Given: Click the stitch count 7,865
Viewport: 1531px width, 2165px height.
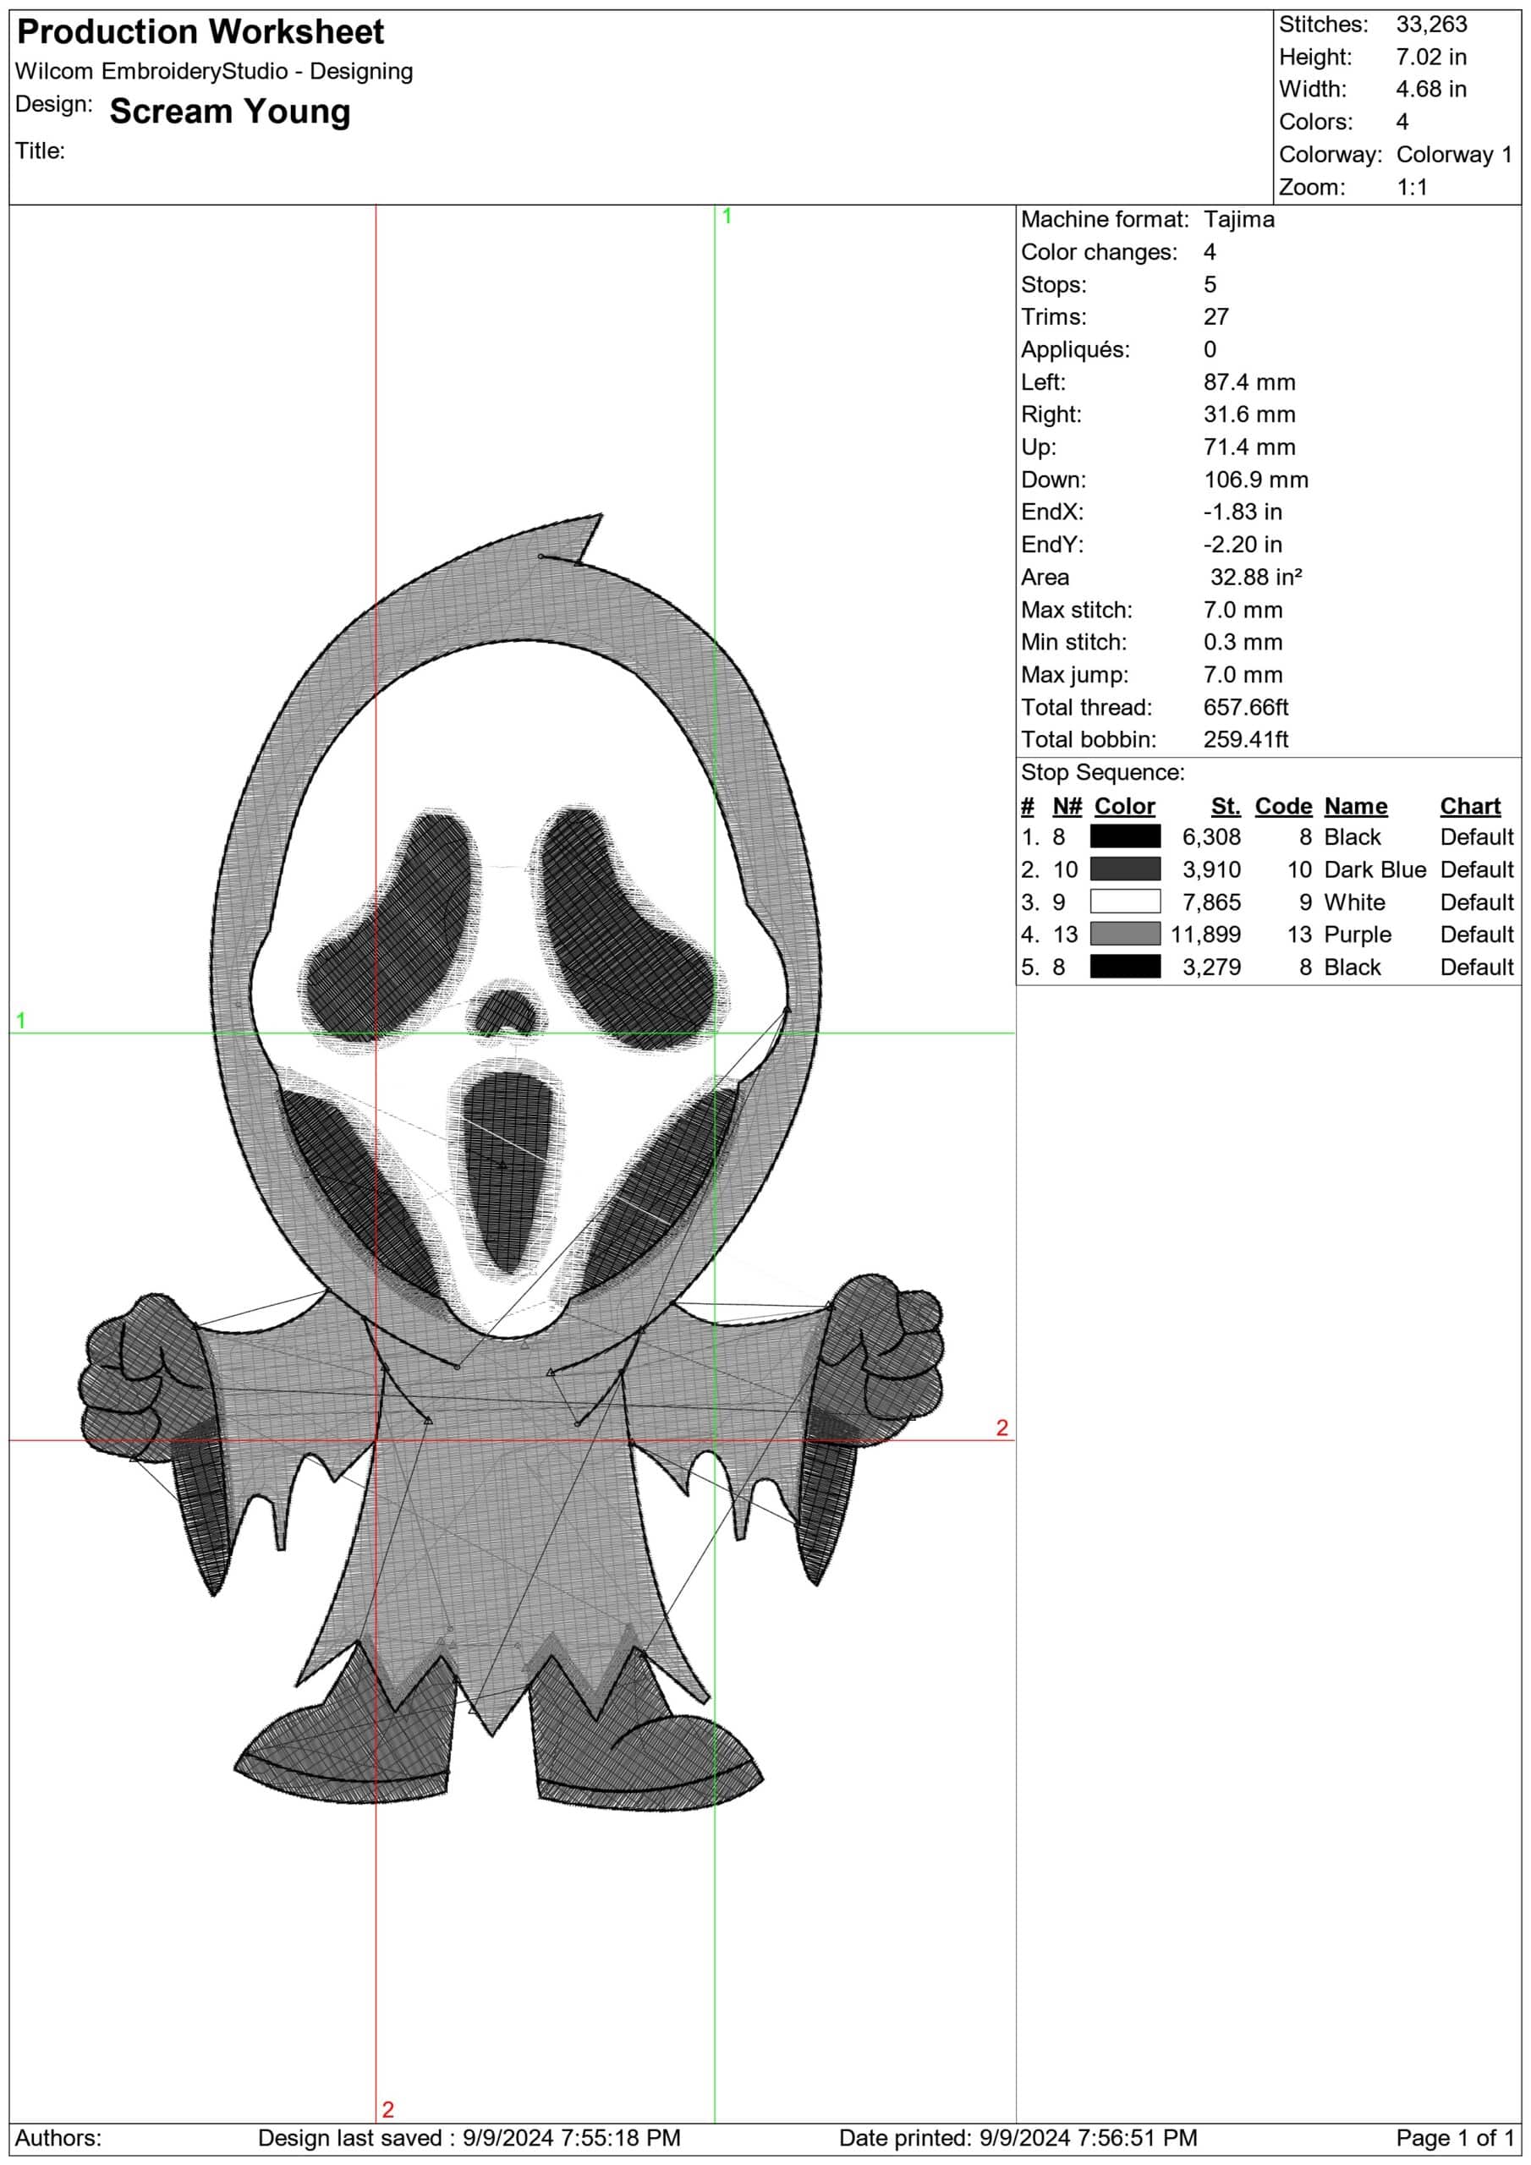Looking at the screenshot, I should coord(1211,902).
